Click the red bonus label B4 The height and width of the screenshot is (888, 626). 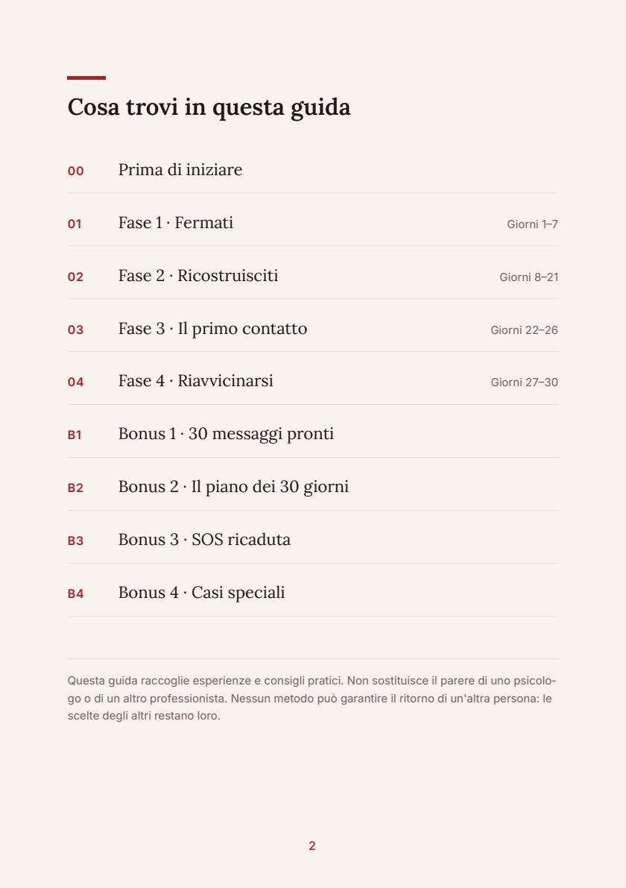(x=76, y=593)
